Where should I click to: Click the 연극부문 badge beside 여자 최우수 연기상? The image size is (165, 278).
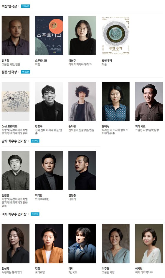[35, 214]
